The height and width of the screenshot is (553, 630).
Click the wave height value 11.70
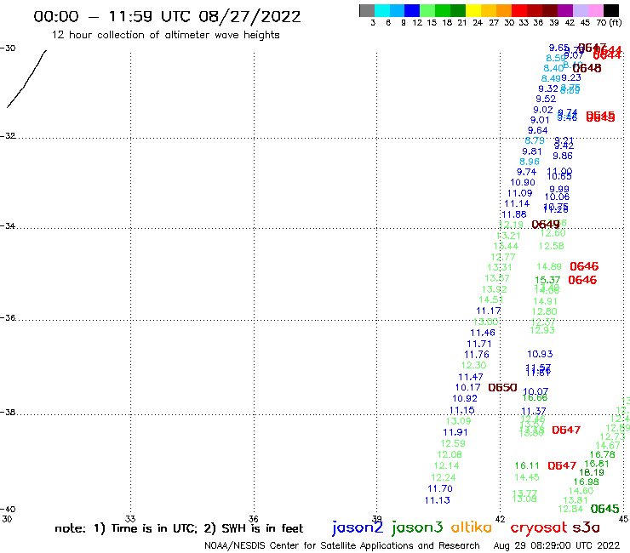click(440, 488)
